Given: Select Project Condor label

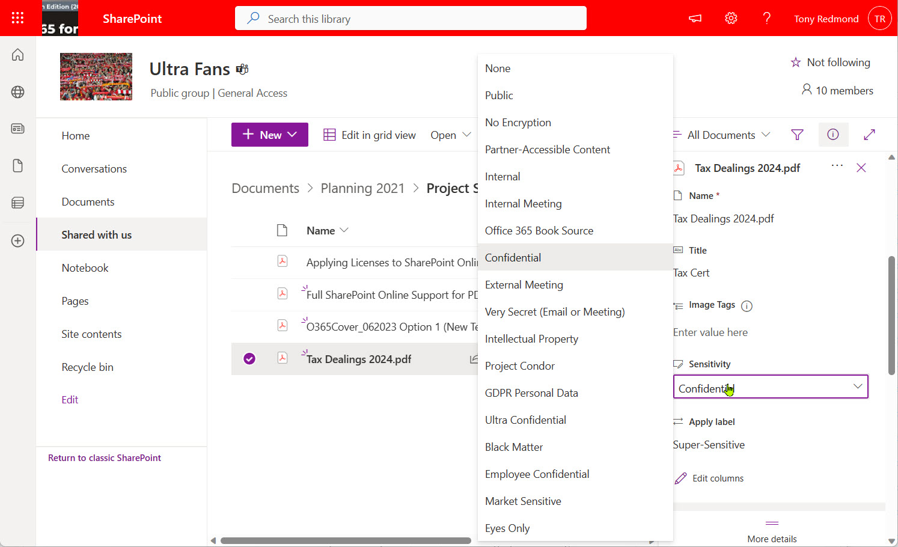Looking at the screenshot, I should [x=575, y=366].
